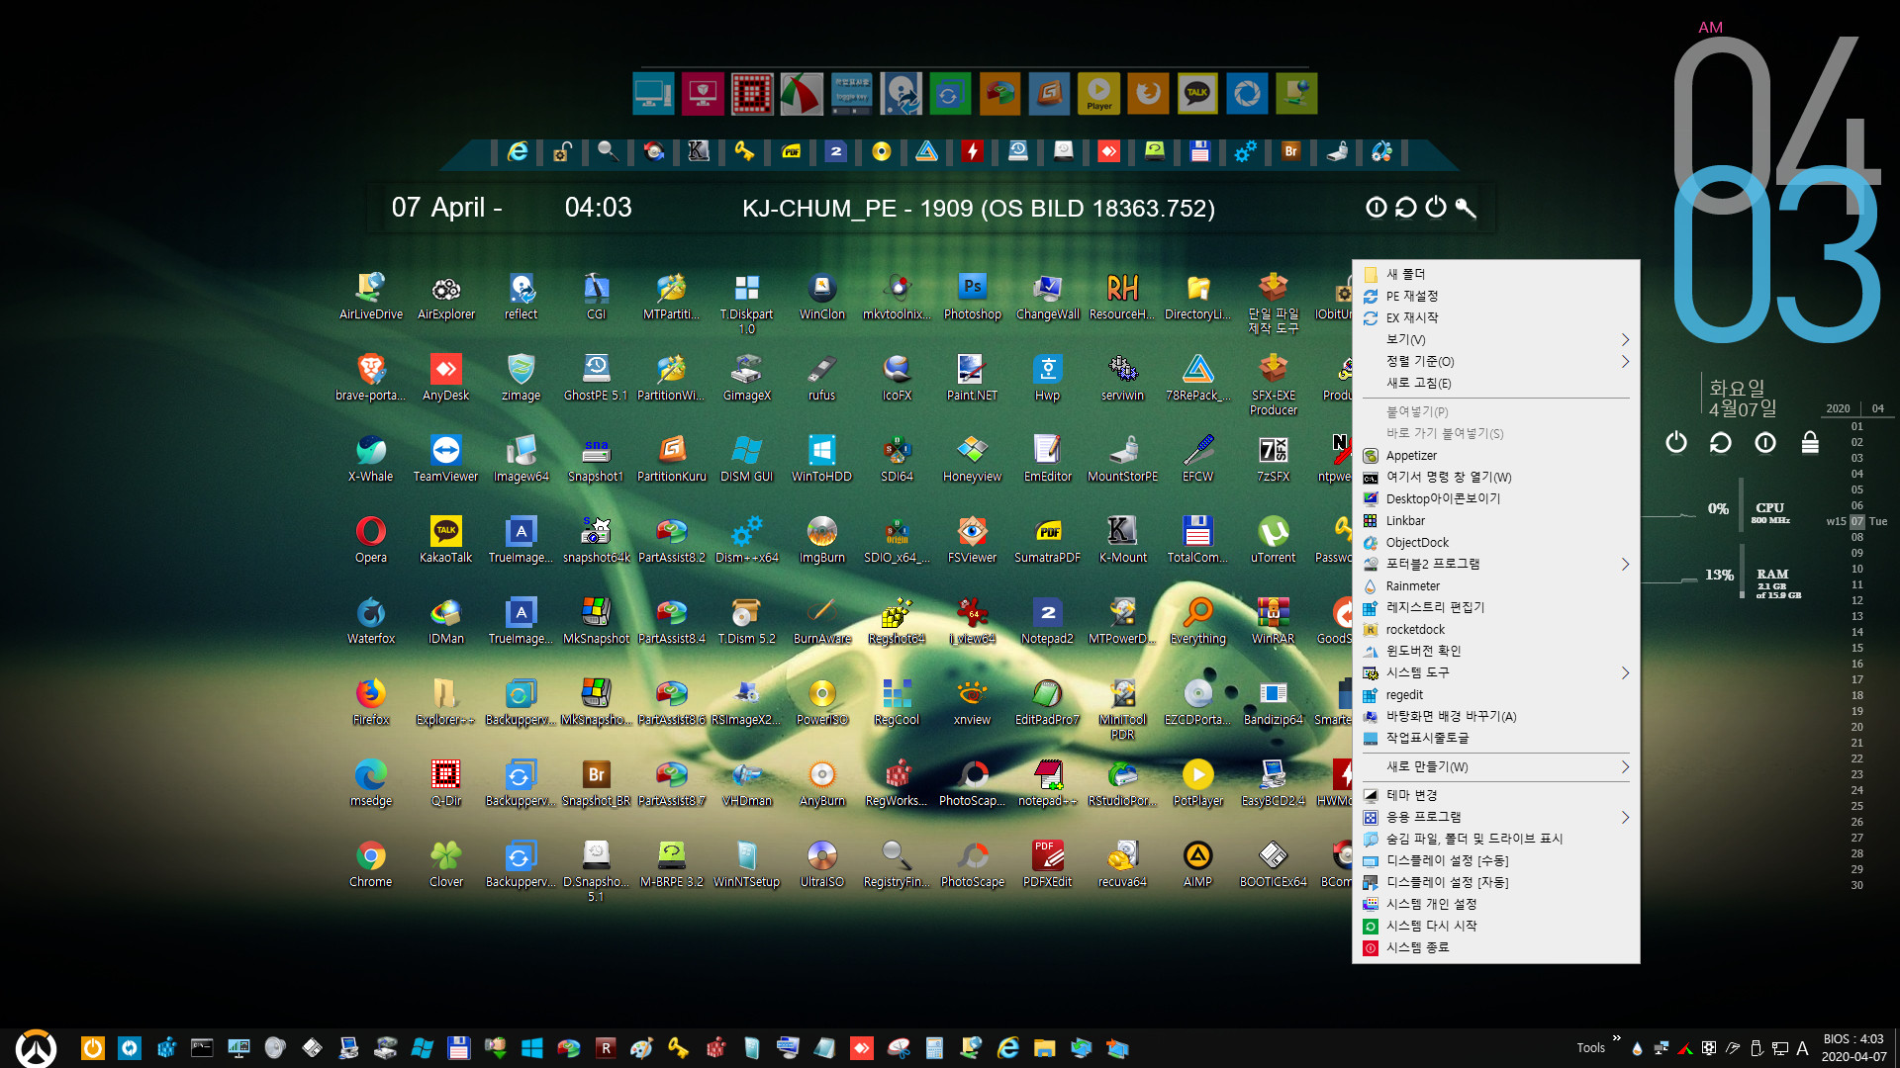Launch the rufus desktop shortcut
This screenshot has height=1068, width=1900.
[x=821, y=377]
